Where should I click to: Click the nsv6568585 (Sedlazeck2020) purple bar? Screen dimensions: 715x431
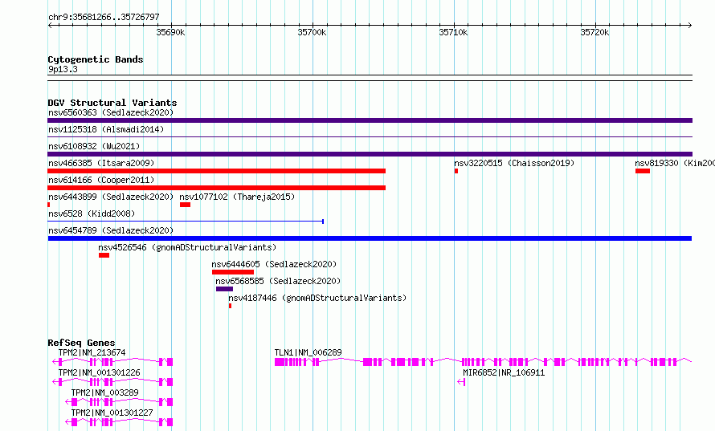click(x=224, y=289)
